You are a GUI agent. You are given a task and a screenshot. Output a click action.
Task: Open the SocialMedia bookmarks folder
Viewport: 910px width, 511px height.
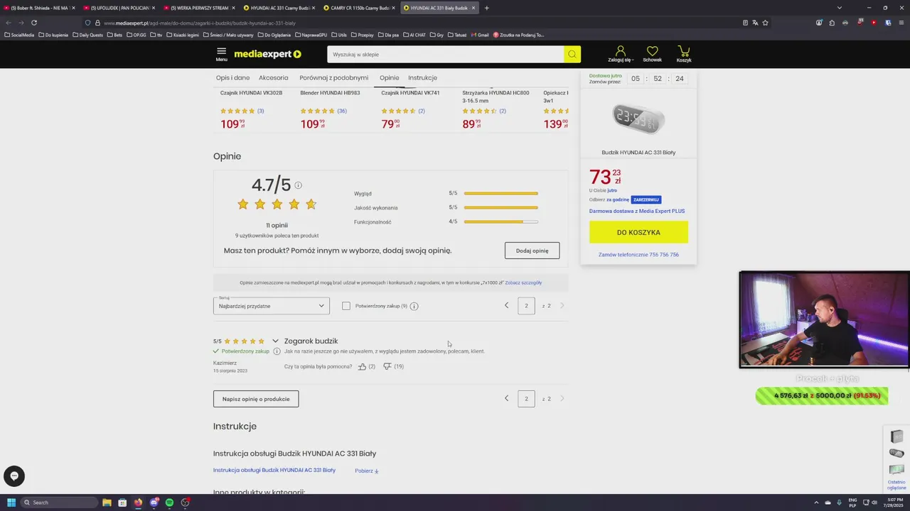[19, 35]
